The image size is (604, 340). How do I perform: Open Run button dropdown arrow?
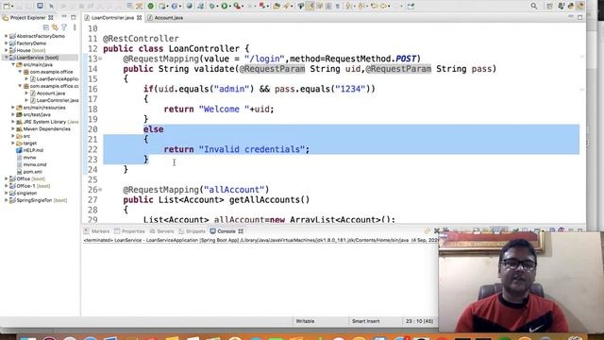click(x=230, y=7)
